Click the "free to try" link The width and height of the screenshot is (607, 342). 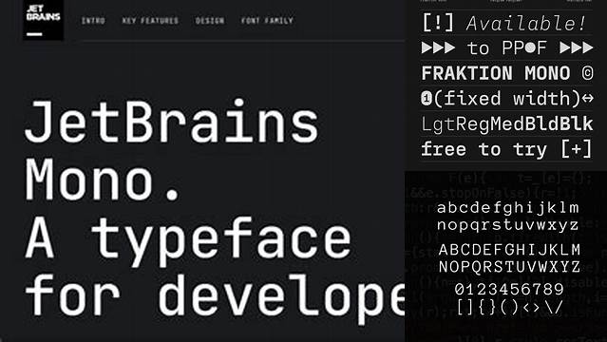484,149
